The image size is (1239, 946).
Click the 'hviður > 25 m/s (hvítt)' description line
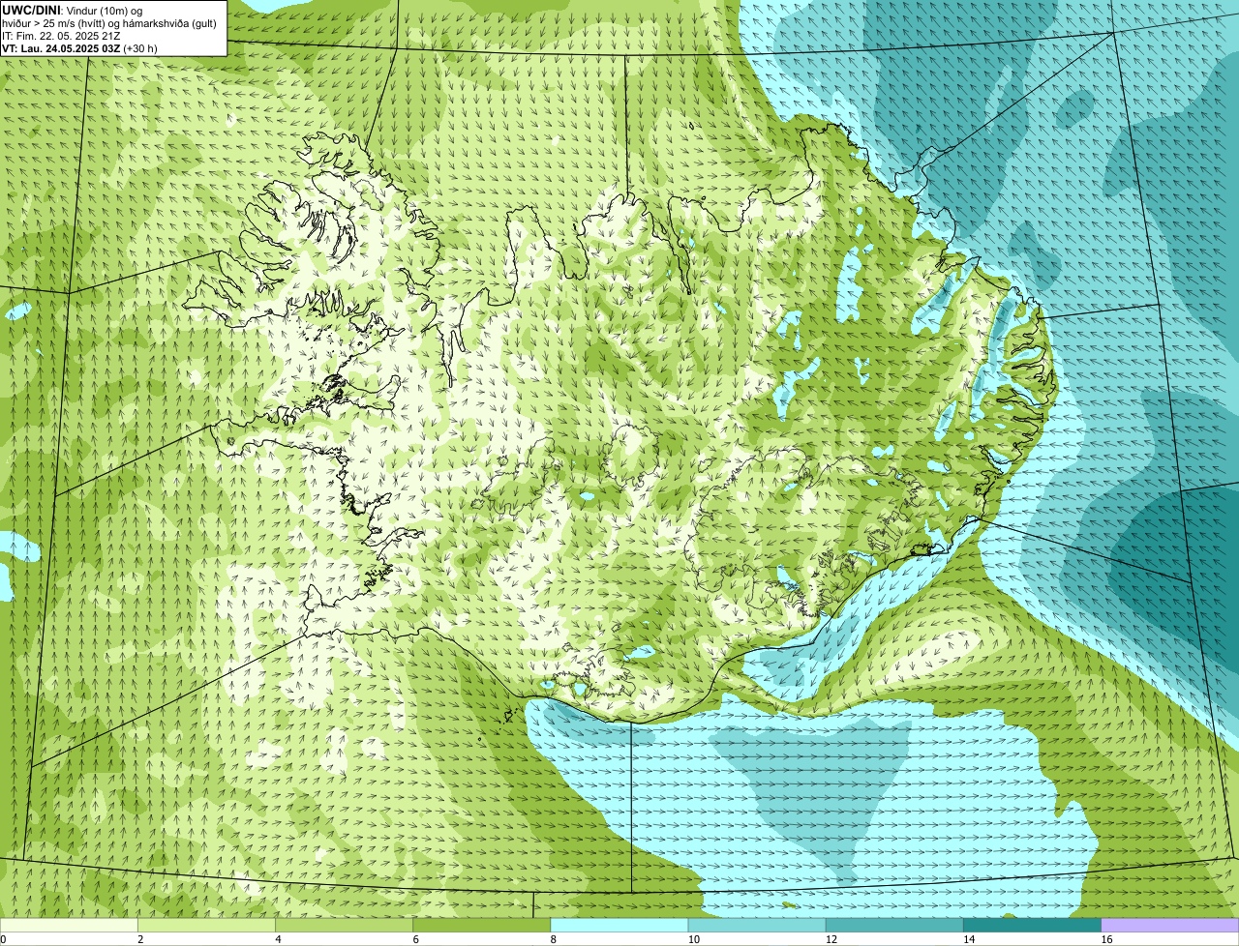[109, 23]
